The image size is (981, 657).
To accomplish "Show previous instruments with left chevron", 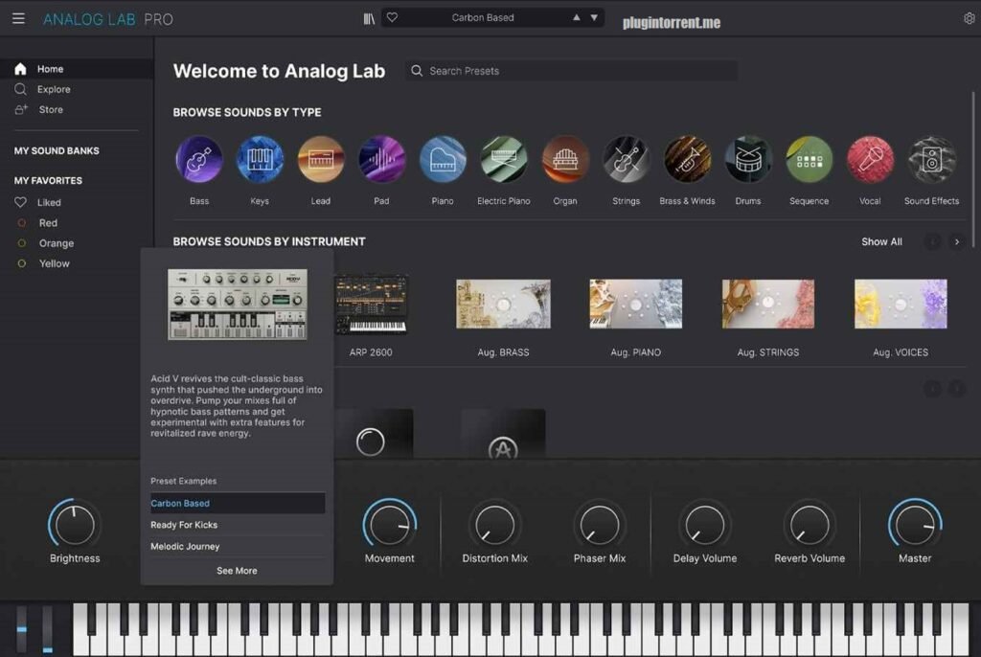I will [932, 241].
